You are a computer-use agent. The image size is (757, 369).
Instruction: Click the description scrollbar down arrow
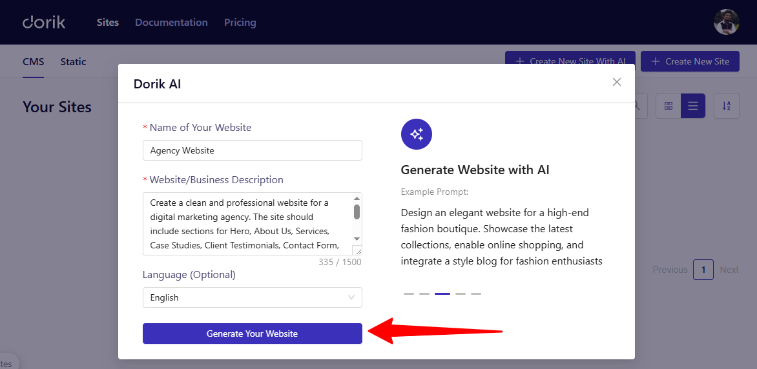357,239
